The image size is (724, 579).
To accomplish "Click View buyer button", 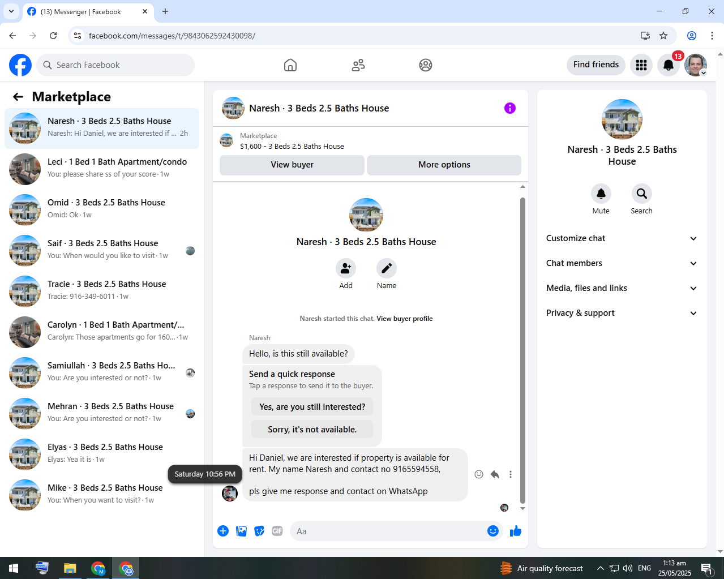I will tap(292, 165).
